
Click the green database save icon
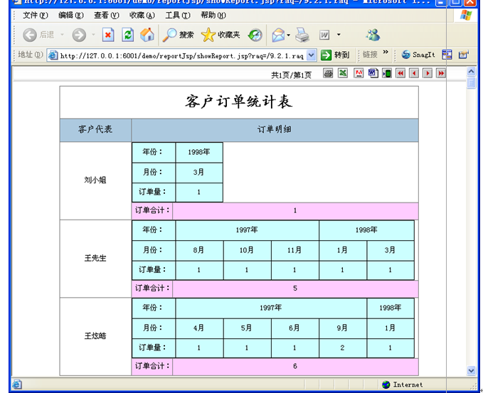click(x=387, y=73)
